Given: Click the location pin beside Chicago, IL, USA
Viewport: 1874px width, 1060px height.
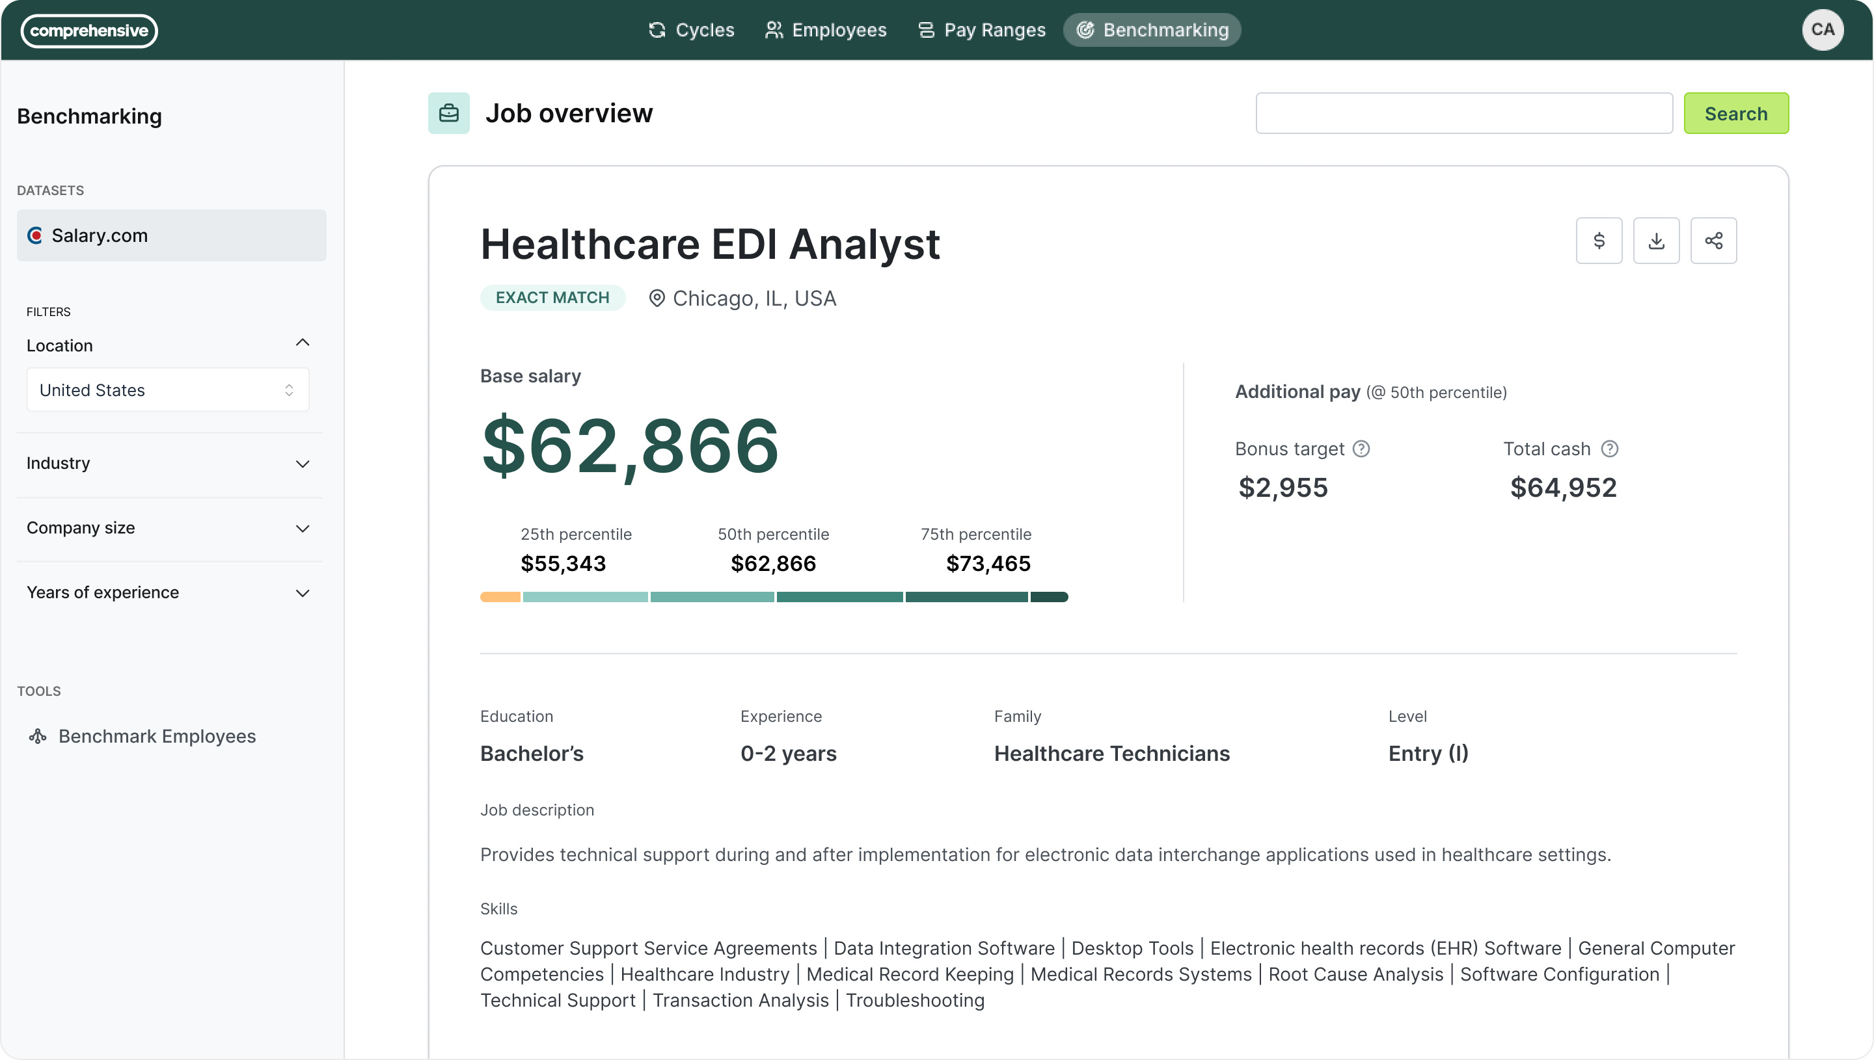Looking at the screenshot, I should (657, 298).
